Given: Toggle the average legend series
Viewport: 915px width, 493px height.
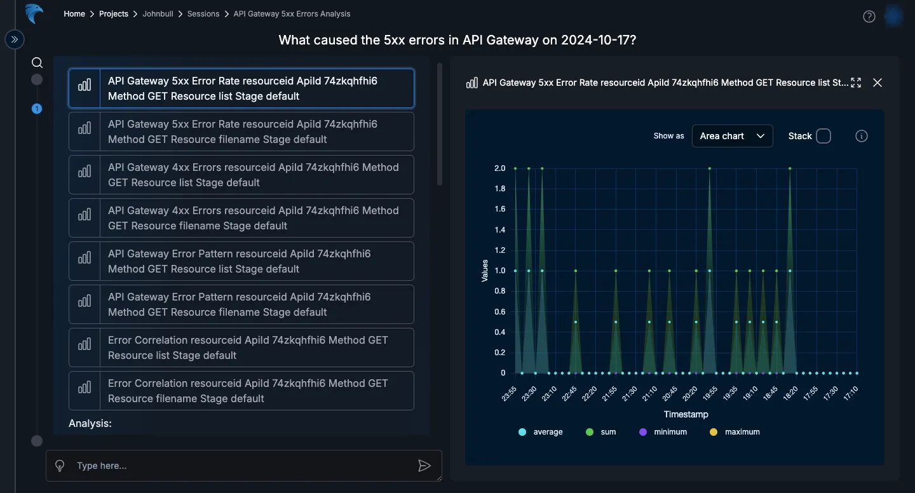Looking at the screenshot, I should click(x=541, y=432).
